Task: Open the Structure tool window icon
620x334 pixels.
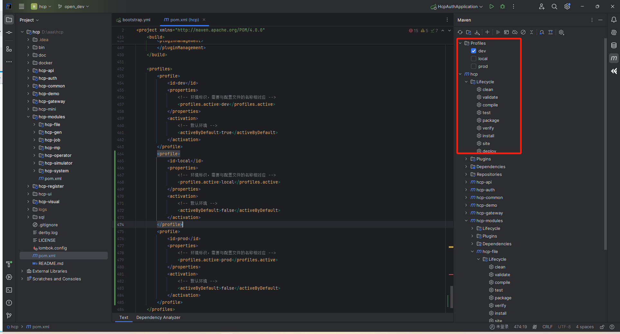Action: [x=9, y=49]
